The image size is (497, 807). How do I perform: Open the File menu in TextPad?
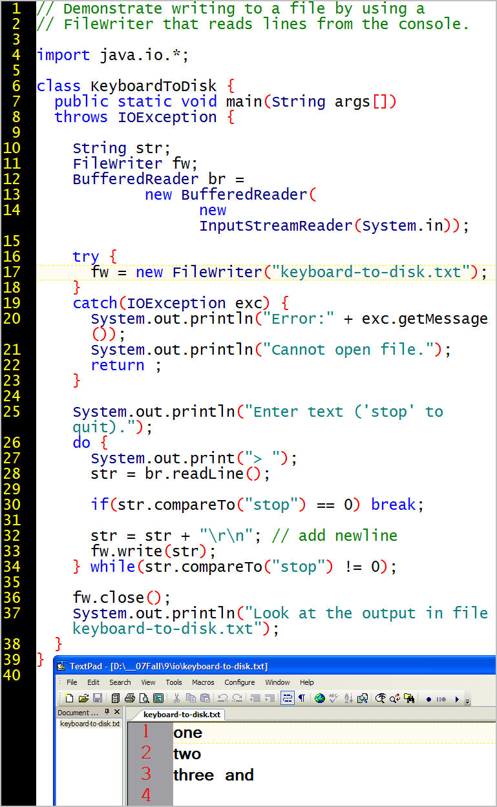72,682
